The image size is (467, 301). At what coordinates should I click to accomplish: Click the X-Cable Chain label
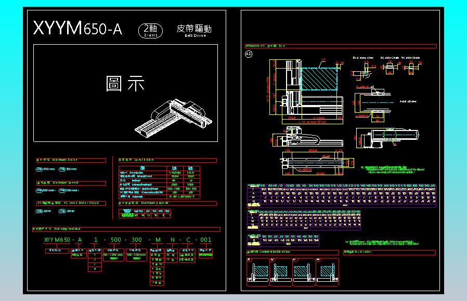click(x=390, y=58)
